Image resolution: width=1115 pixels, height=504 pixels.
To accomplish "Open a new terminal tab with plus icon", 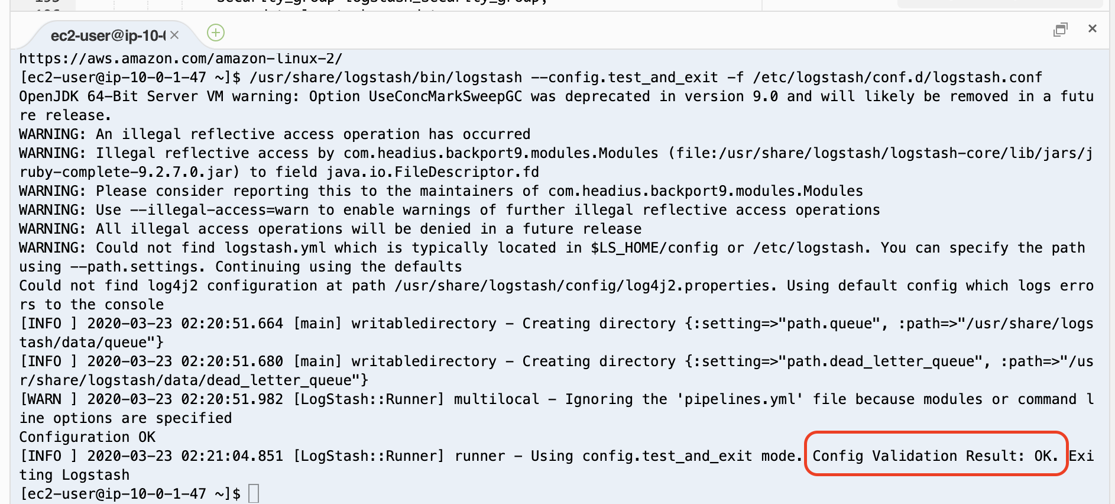I will (x=216, y=33).
